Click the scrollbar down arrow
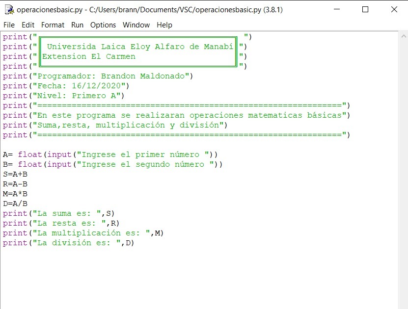The height and width of the screenshot is (309, 408). (x=404, y=305)
